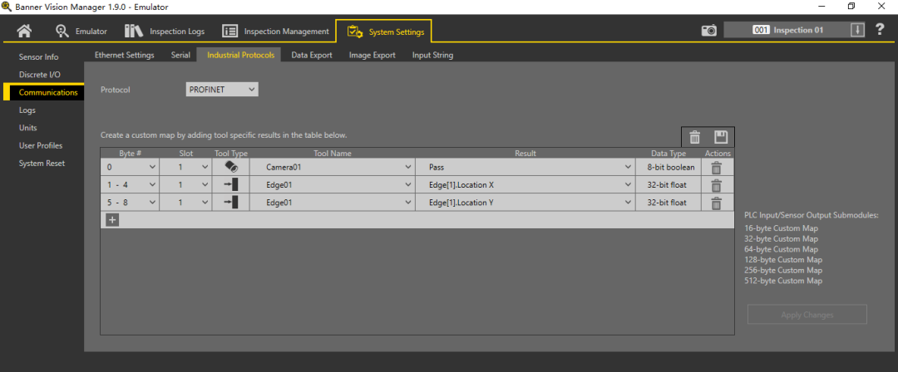Open Byte # dropdown showing 5 - 8
The width and height of the screenshot is (898, 372).
pos(130,203)
